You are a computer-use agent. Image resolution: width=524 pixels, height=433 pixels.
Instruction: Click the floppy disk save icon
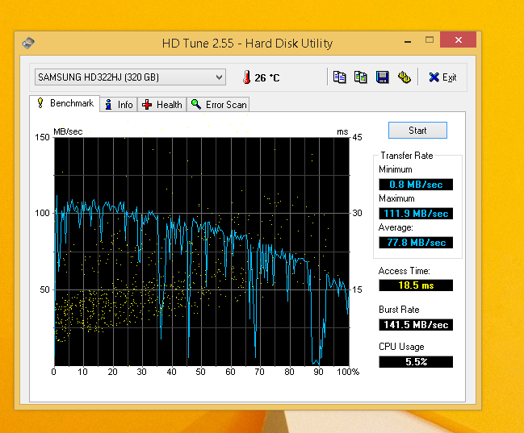click(383, 77)
